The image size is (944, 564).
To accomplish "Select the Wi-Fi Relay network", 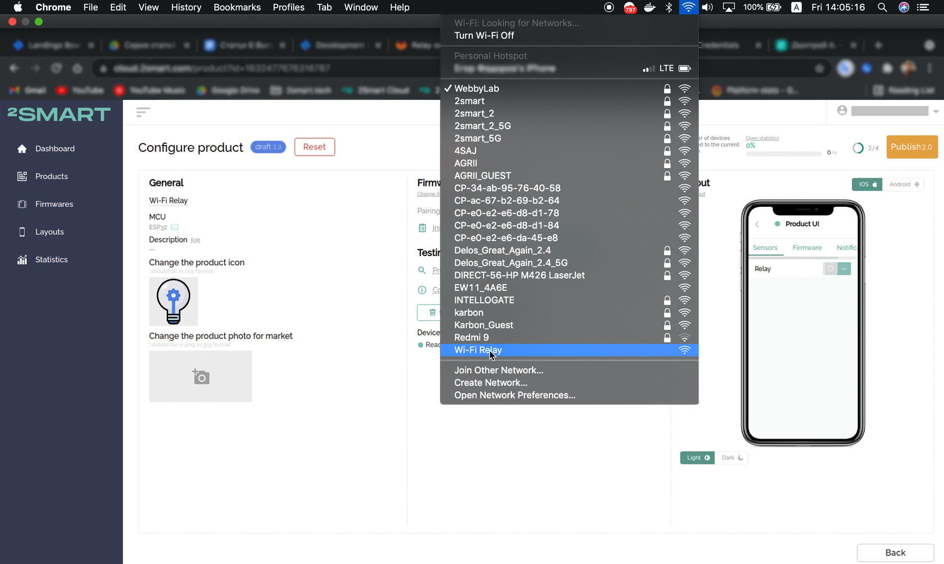I will pos(569,350).
